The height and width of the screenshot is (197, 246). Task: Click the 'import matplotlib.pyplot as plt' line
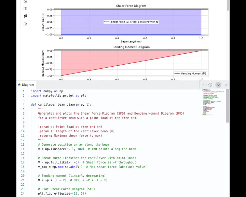(x=58, y=96)
